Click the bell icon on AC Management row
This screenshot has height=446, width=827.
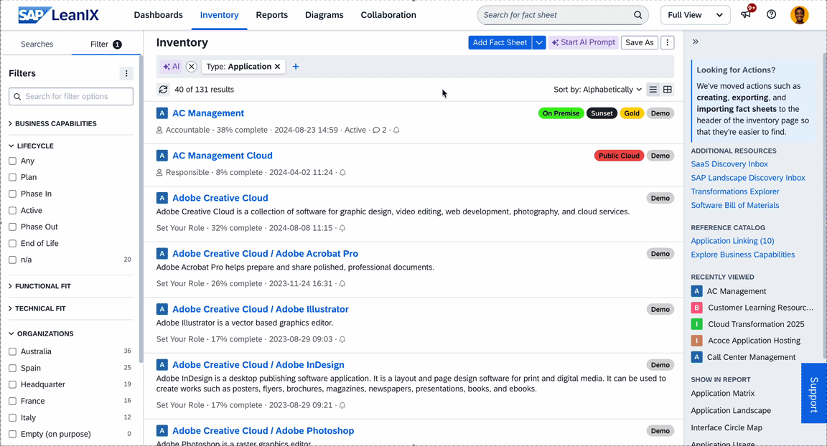pyautogui.click(x=396, y=130)
